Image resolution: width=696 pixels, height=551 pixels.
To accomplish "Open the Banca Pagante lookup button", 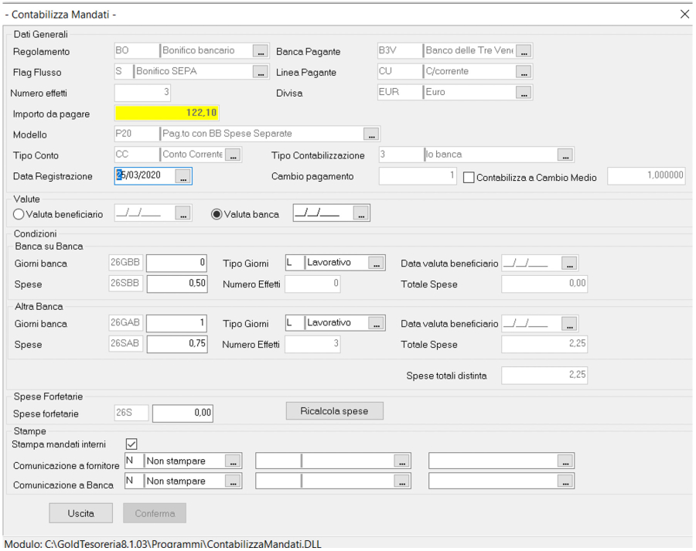I will pos(524,52).
